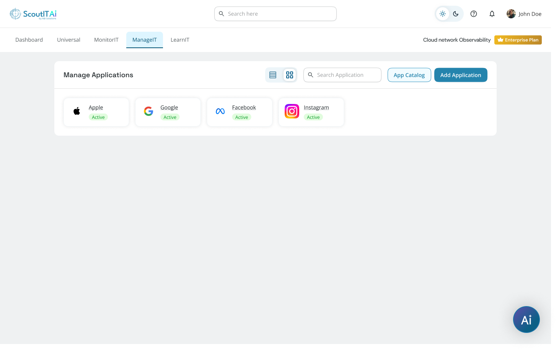559x352 pixels.
Task: Toggle the Active status badge on Google
Action: pyautogui.click(x=170, y=117)
